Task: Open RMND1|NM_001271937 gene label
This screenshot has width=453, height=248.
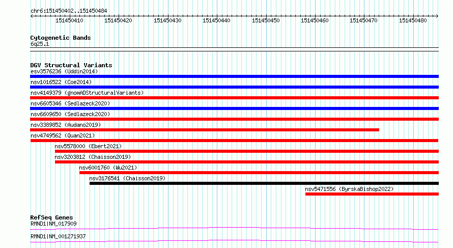Action: pos(58,236)
